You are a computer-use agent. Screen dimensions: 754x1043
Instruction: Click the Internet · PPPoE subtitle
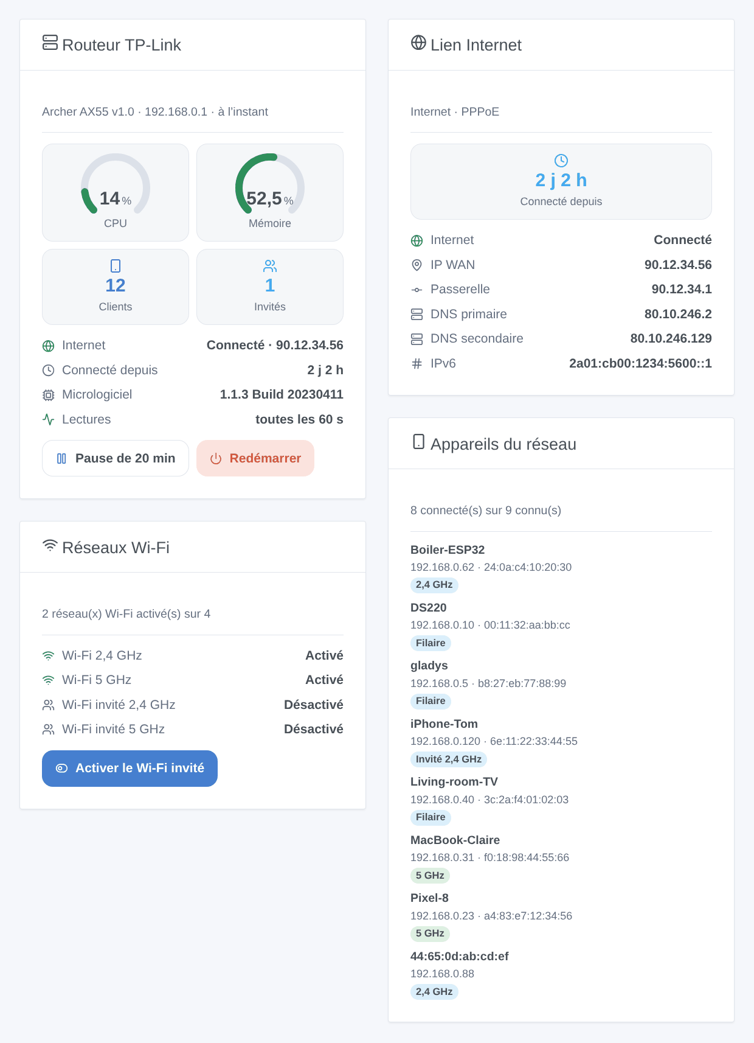[455, 112]
